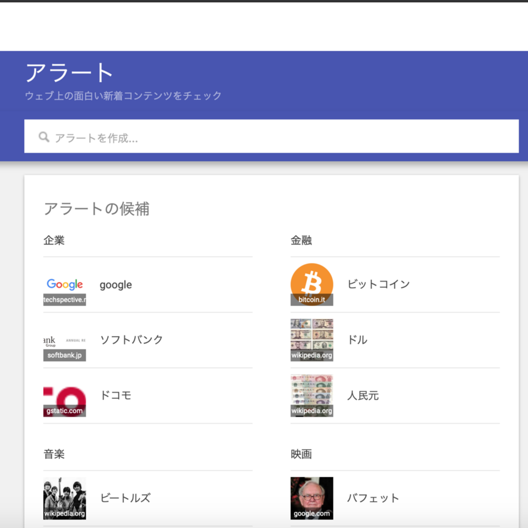Select the ビートルズ alert suggestion

point(125,498)
